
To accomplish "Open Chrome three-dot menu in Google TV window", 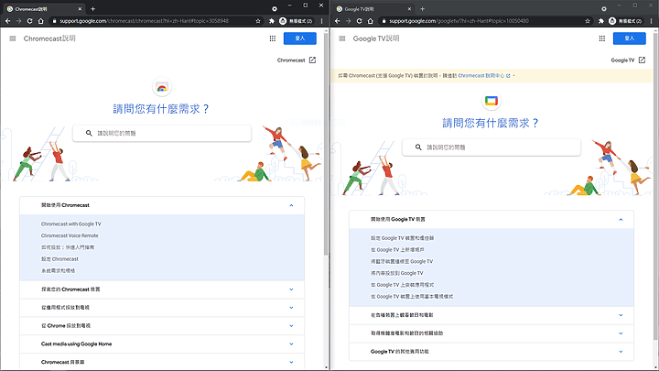I will coord(651,21).
